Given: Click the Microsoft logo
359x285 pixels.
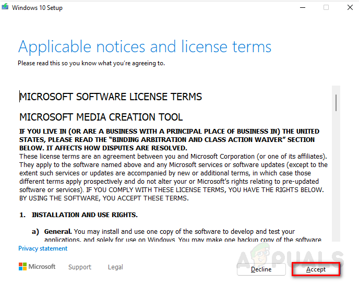Looking at the screenshot, I should tap(37, 266).
